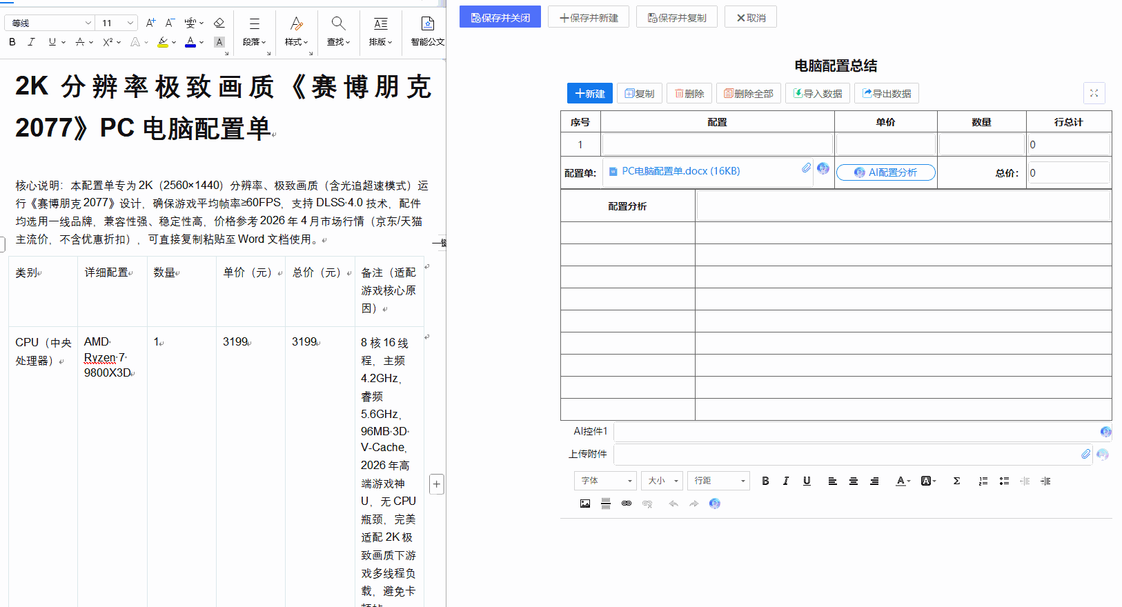This screenshot has height=607, width=1122.
Task: Click row 1 单价 input field
Action: click(886, 144)
